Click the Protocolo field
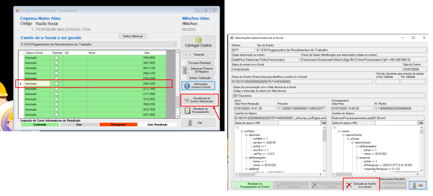 coord(302,109)
